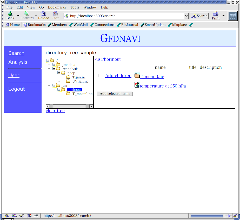The height and width of the screenshot is (220, 240).
Task: Expand the jmadata tree node
Action: click(x=54, y=64)
